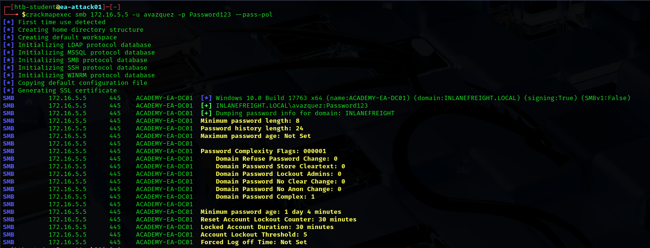Image resolution: width=650 pixels, height=248 pixels.
Task: Click the crackmapexec command text
Action: [x=47, y=15]
